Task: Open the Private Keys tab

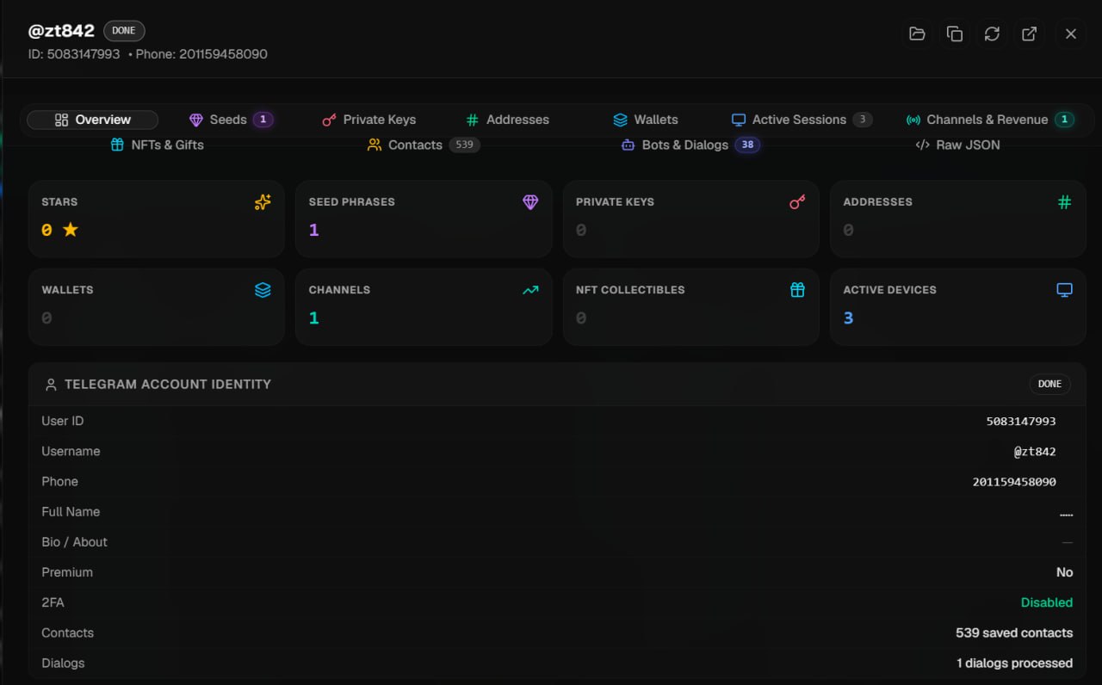Action: [368, 120]
